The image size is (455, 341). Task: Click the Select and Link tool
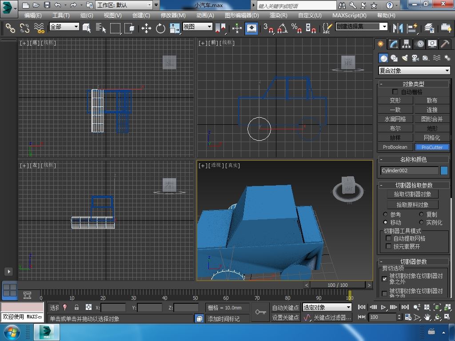click(10, 28)
